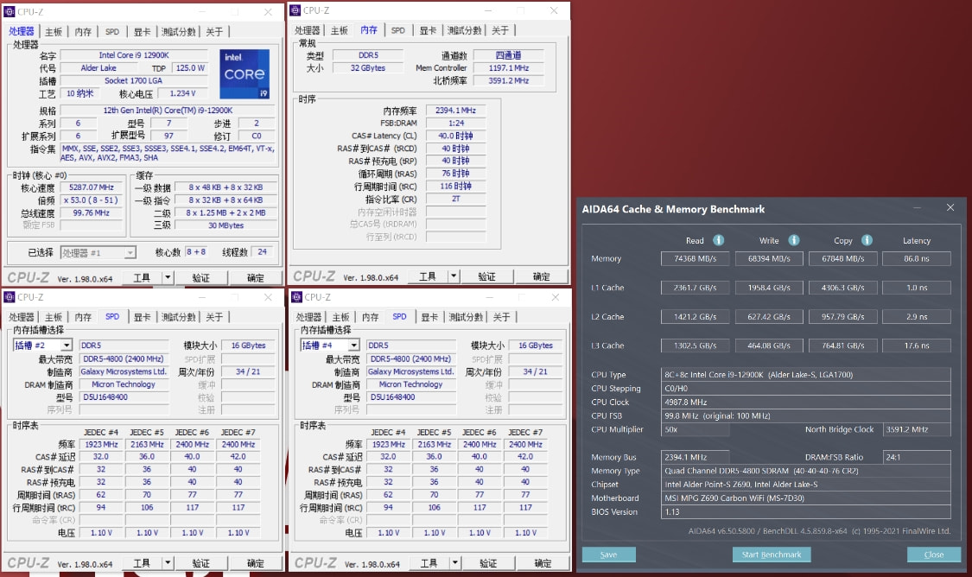Viewport: 972px width, 577px height.
Task: Click the Save button in AIDA64
Action: coord(609,555)
